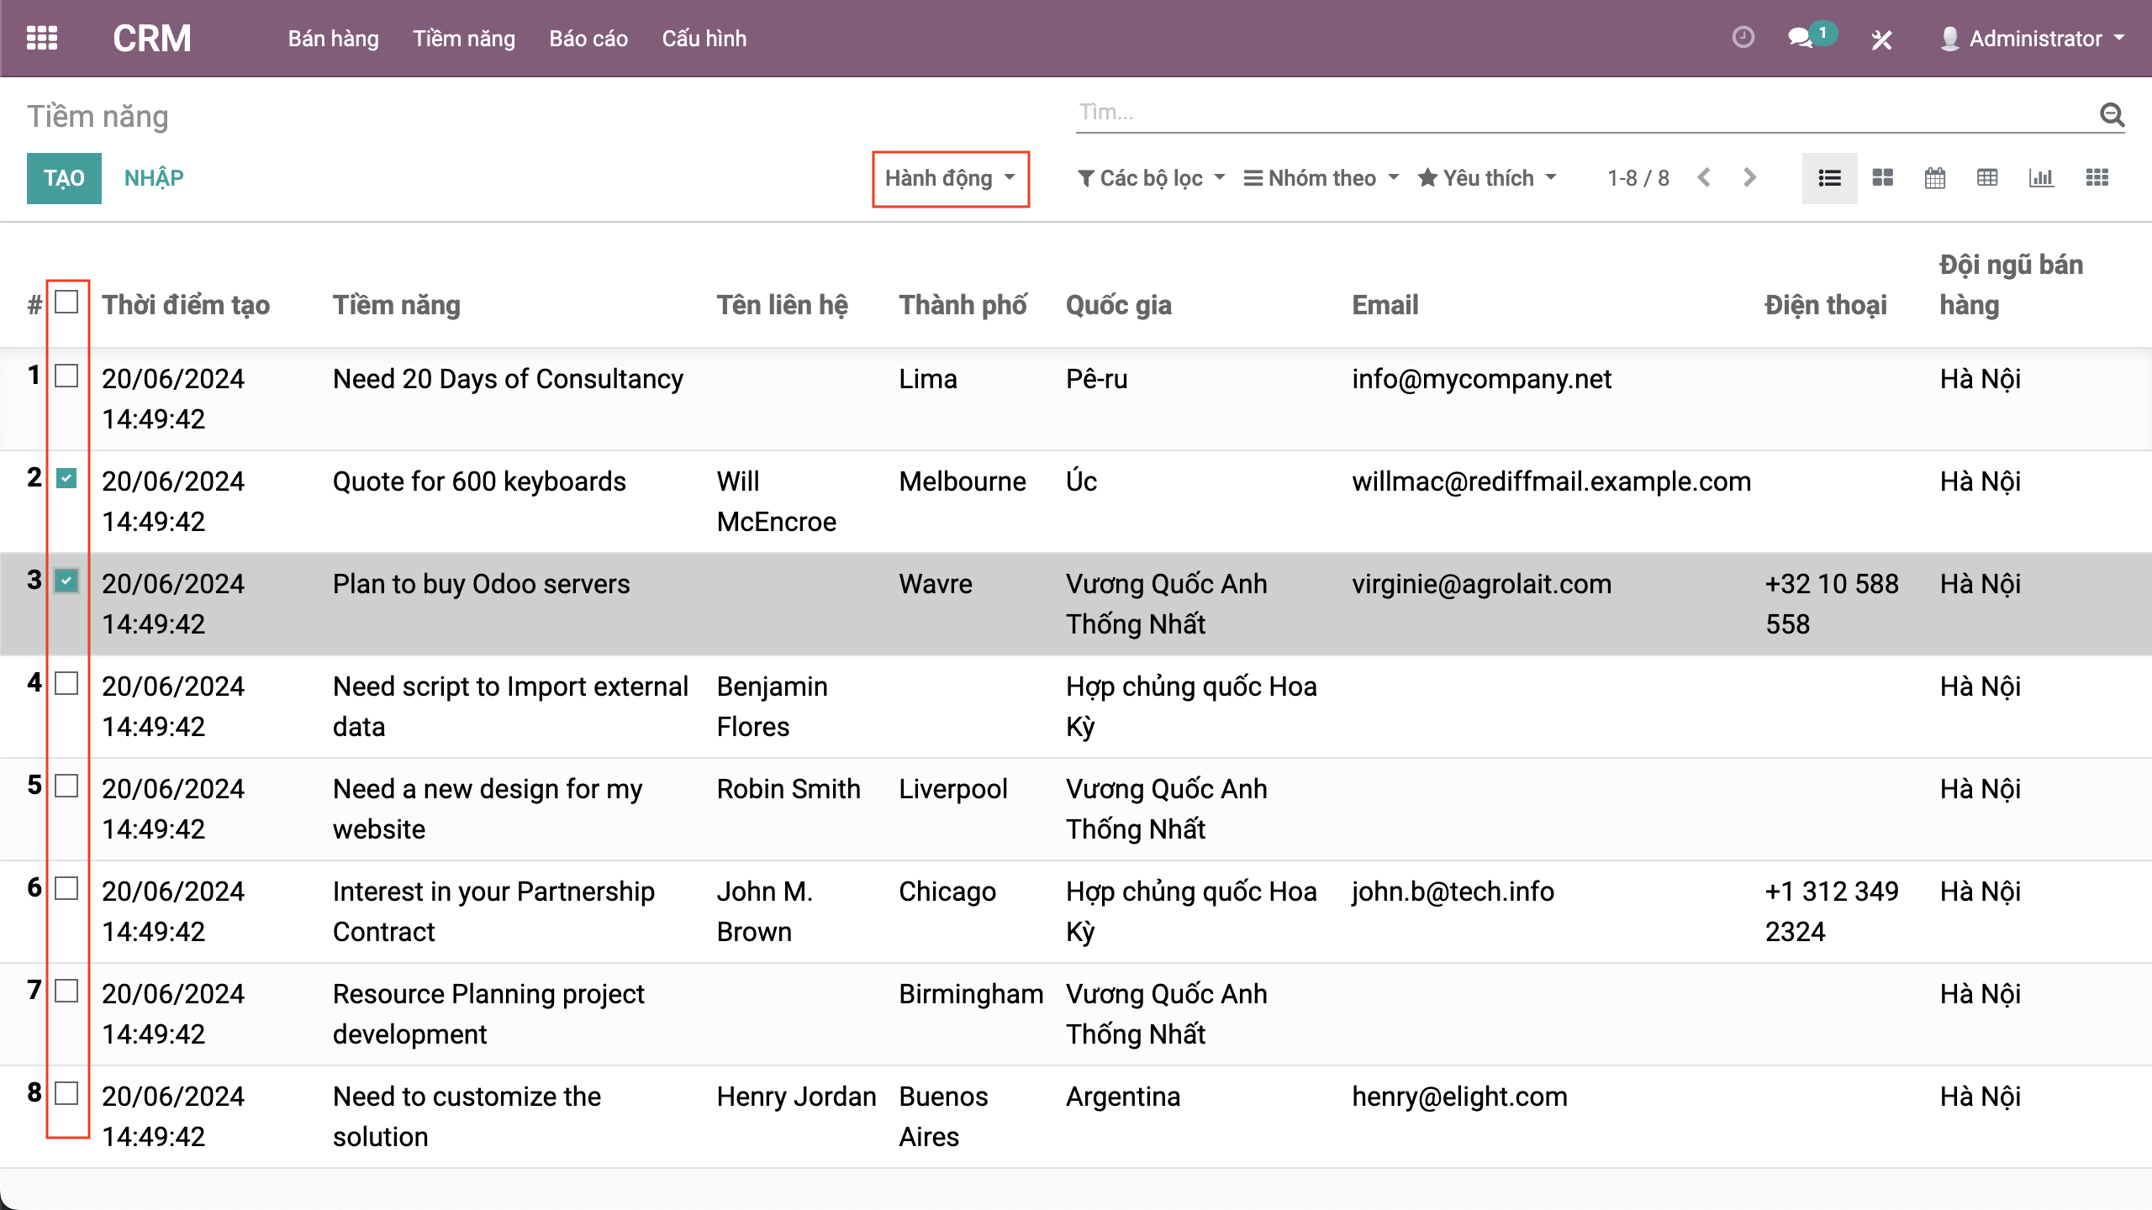
Task: Open the conversations chat icon
Action: [1800, 38]
